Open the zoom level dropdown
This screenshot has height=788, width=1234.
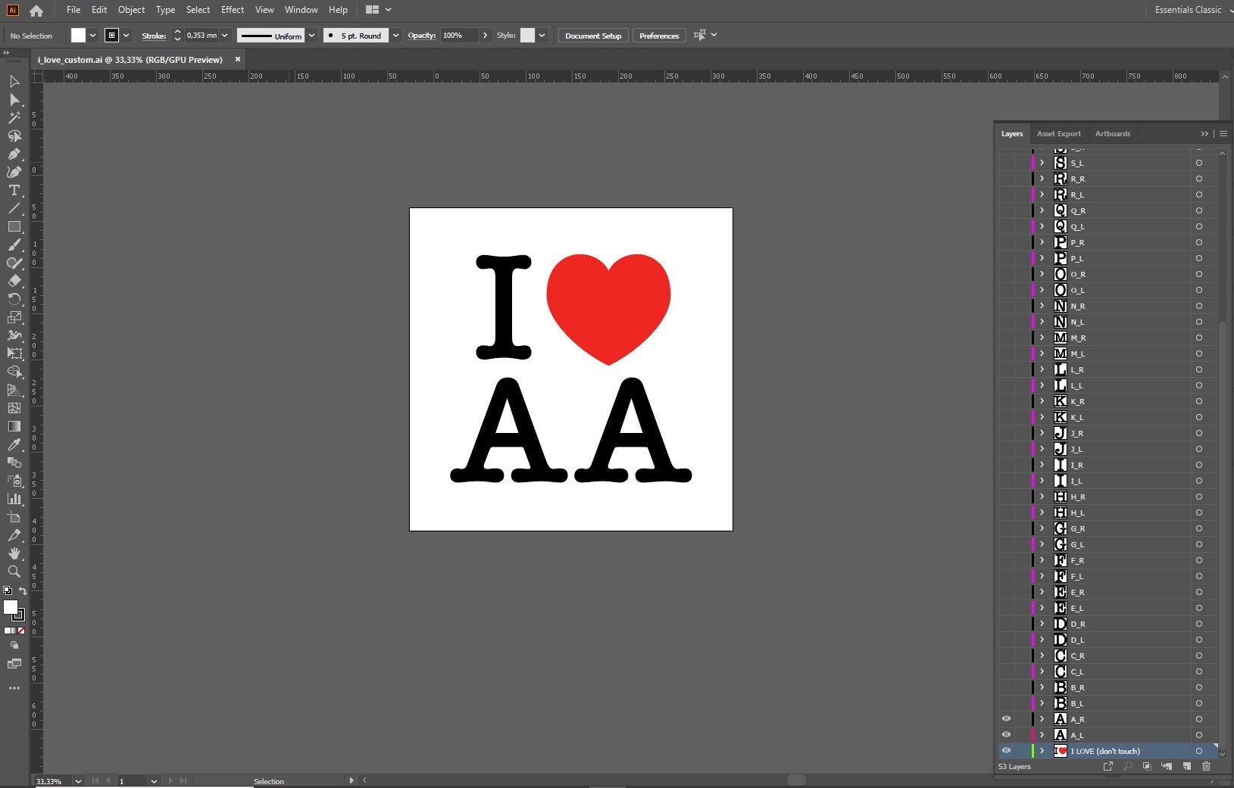tap(78, 780)
